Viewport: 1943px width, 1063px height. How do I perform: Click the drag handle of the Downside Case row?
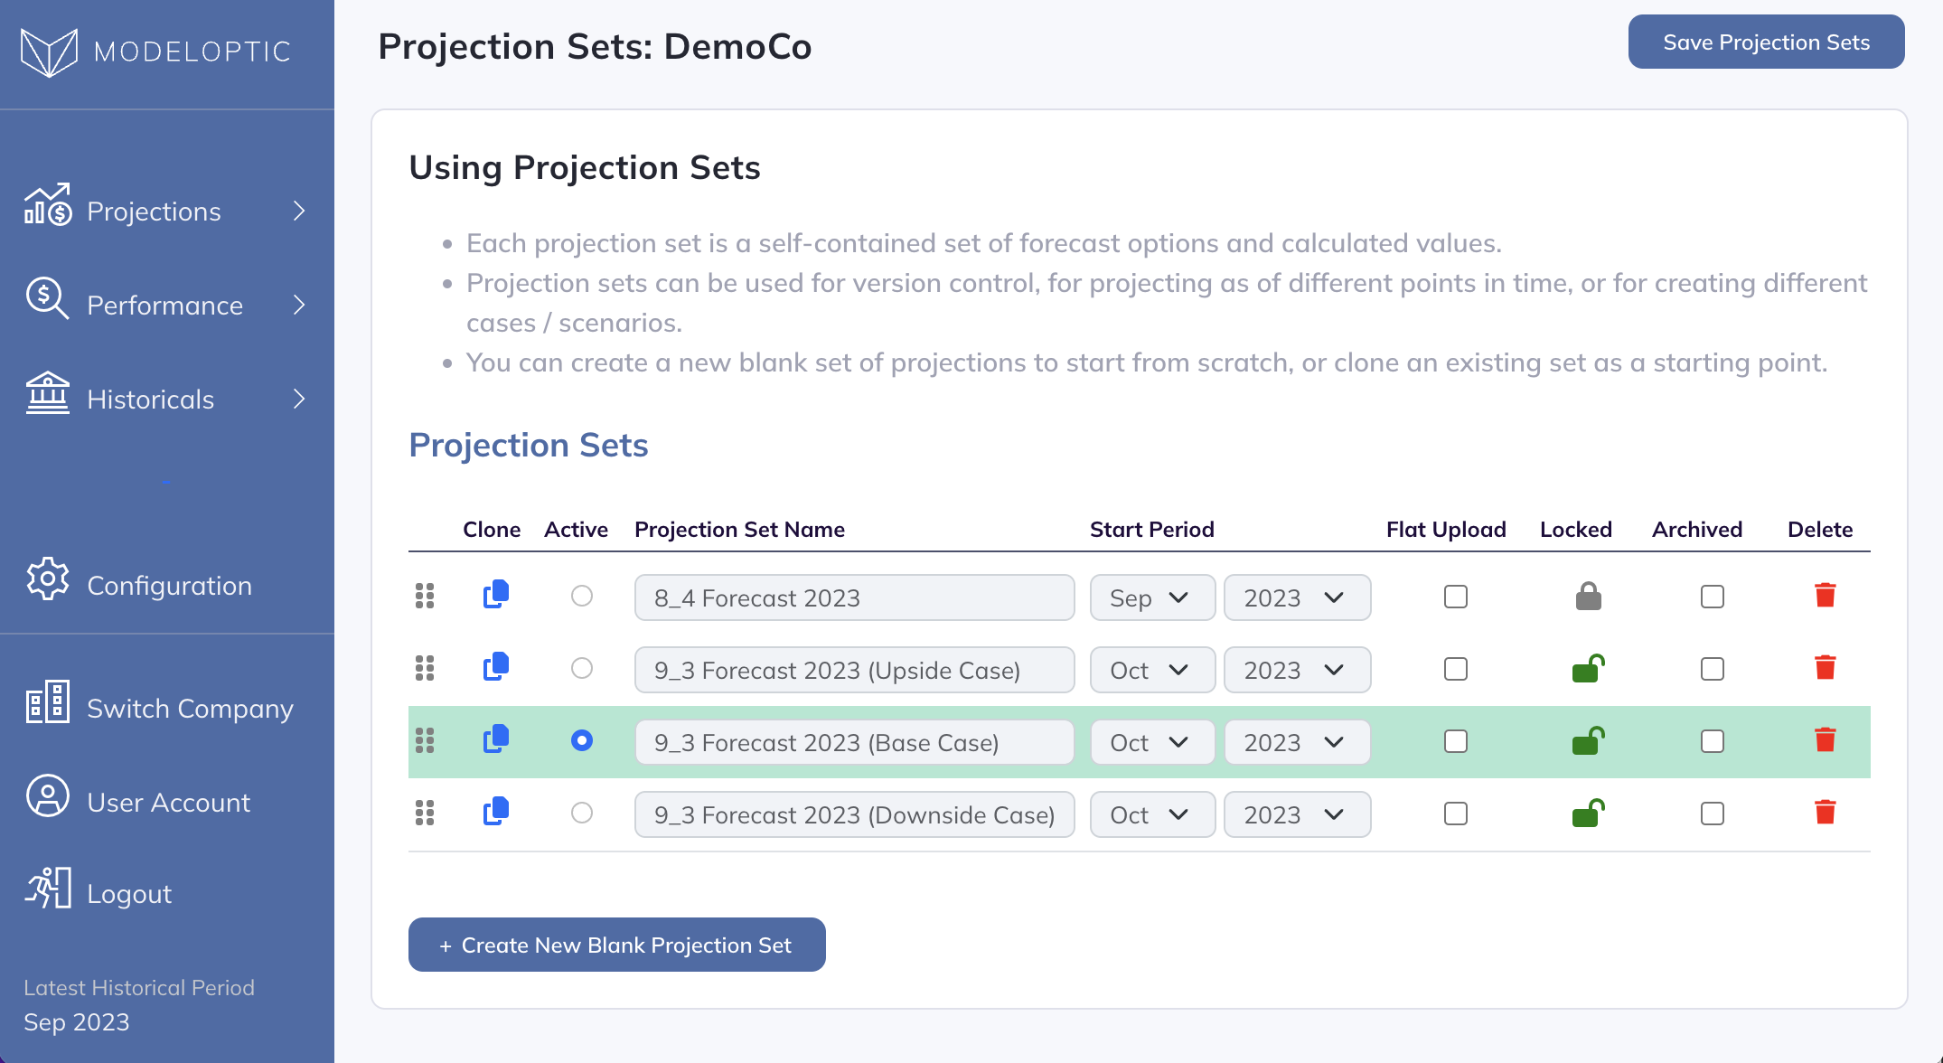tap(425, 813)
